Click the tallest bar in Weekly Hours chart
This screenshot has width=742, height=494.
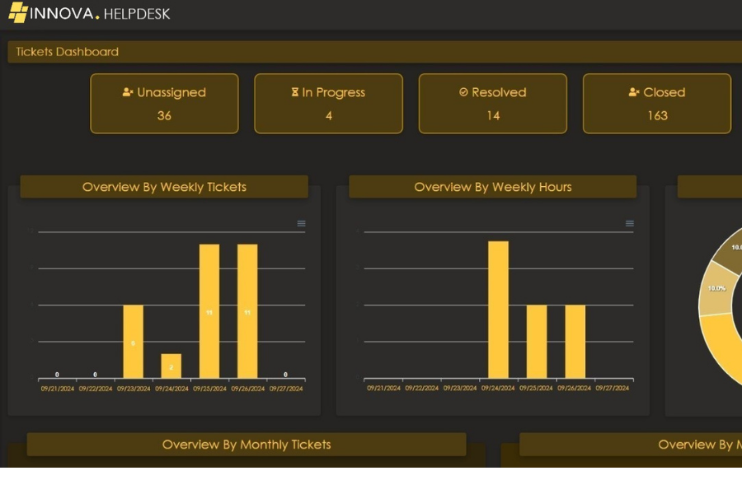click(498, 310)
